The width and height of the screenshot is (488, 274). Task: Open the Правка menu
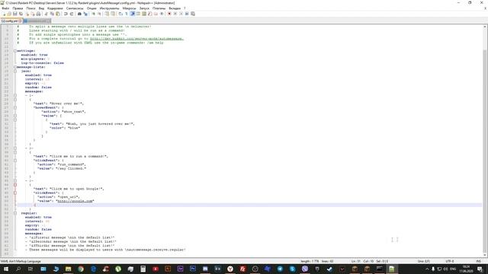click(x=18, y=8)
